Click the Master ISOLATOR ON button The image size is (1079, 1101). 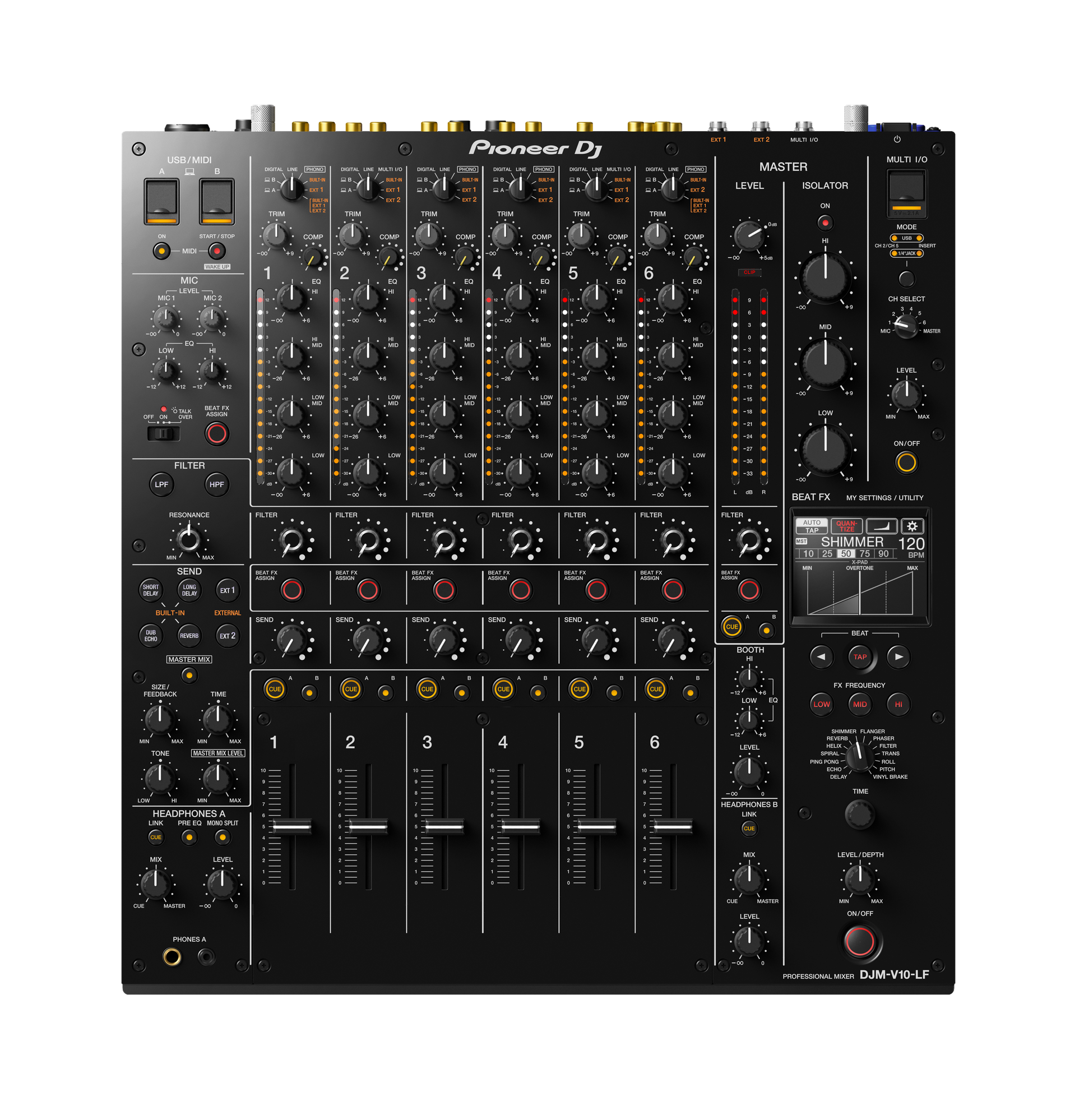point(825,223)
